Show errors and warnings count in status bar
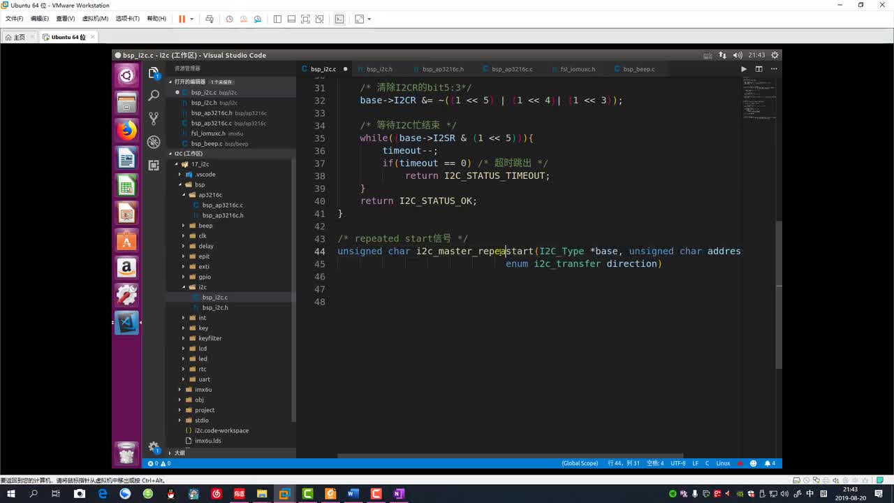Screen dimensions: 894x503 [159, 463]
